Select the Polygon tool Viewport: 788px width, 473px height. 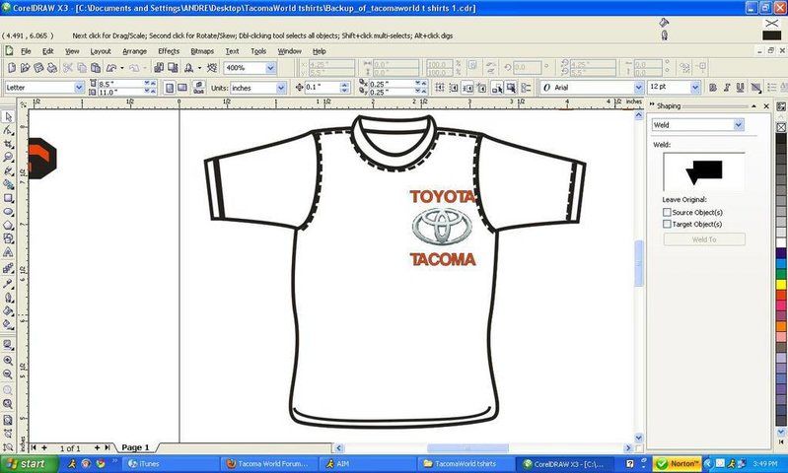(x=8, y=225)
